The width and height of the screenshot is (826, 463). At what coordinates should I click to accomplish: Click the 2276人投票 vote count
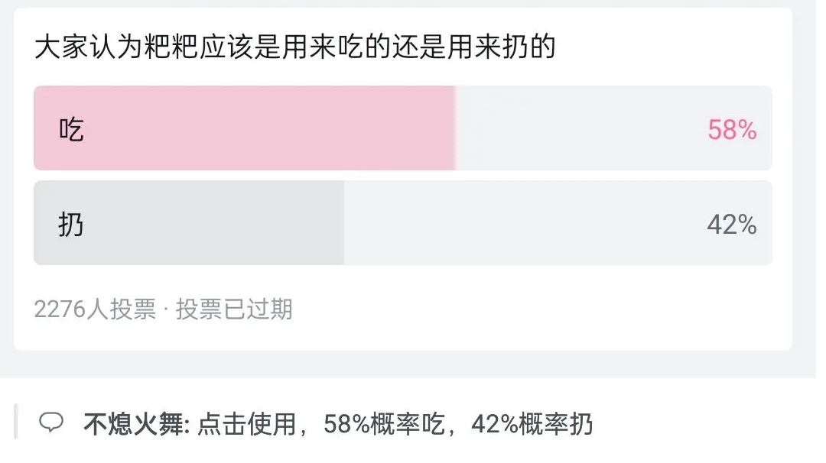click(x=95, y=309)
